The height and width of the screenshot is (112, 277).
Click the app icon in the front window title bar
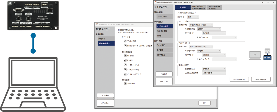(156, 2)
